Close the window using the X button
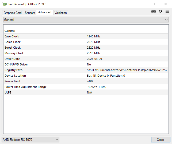The image size is (172, 144). [x=166, y=4]
